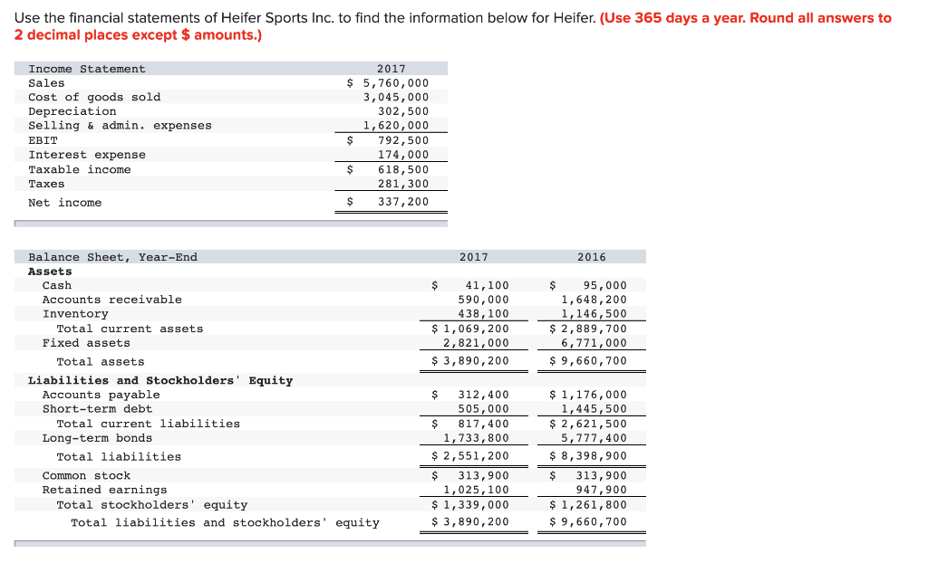
Task: Click 2017 Long-term bonds value 1,733,800
Action: click(477, 437)
